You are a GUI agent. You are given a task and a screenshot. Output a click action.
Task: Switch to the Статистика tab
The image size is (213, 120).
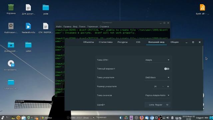[x=106, y=42]
